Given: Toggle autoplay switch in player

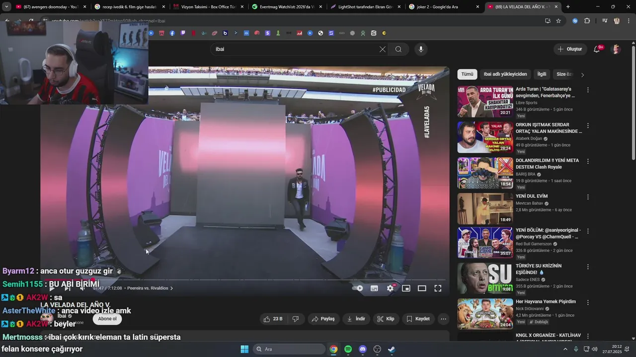Looking at the screenshot, I should [x=358, y=288].
